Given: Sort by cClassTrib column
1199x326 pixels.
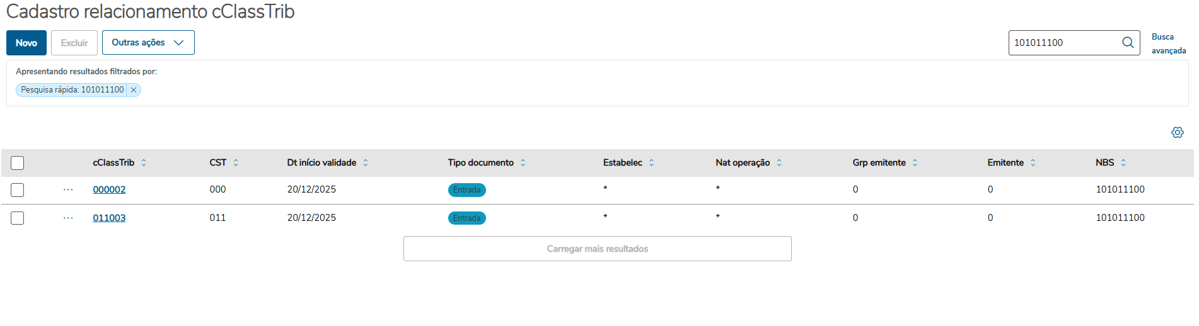Looking at the screenshot, I should (144, 163).
